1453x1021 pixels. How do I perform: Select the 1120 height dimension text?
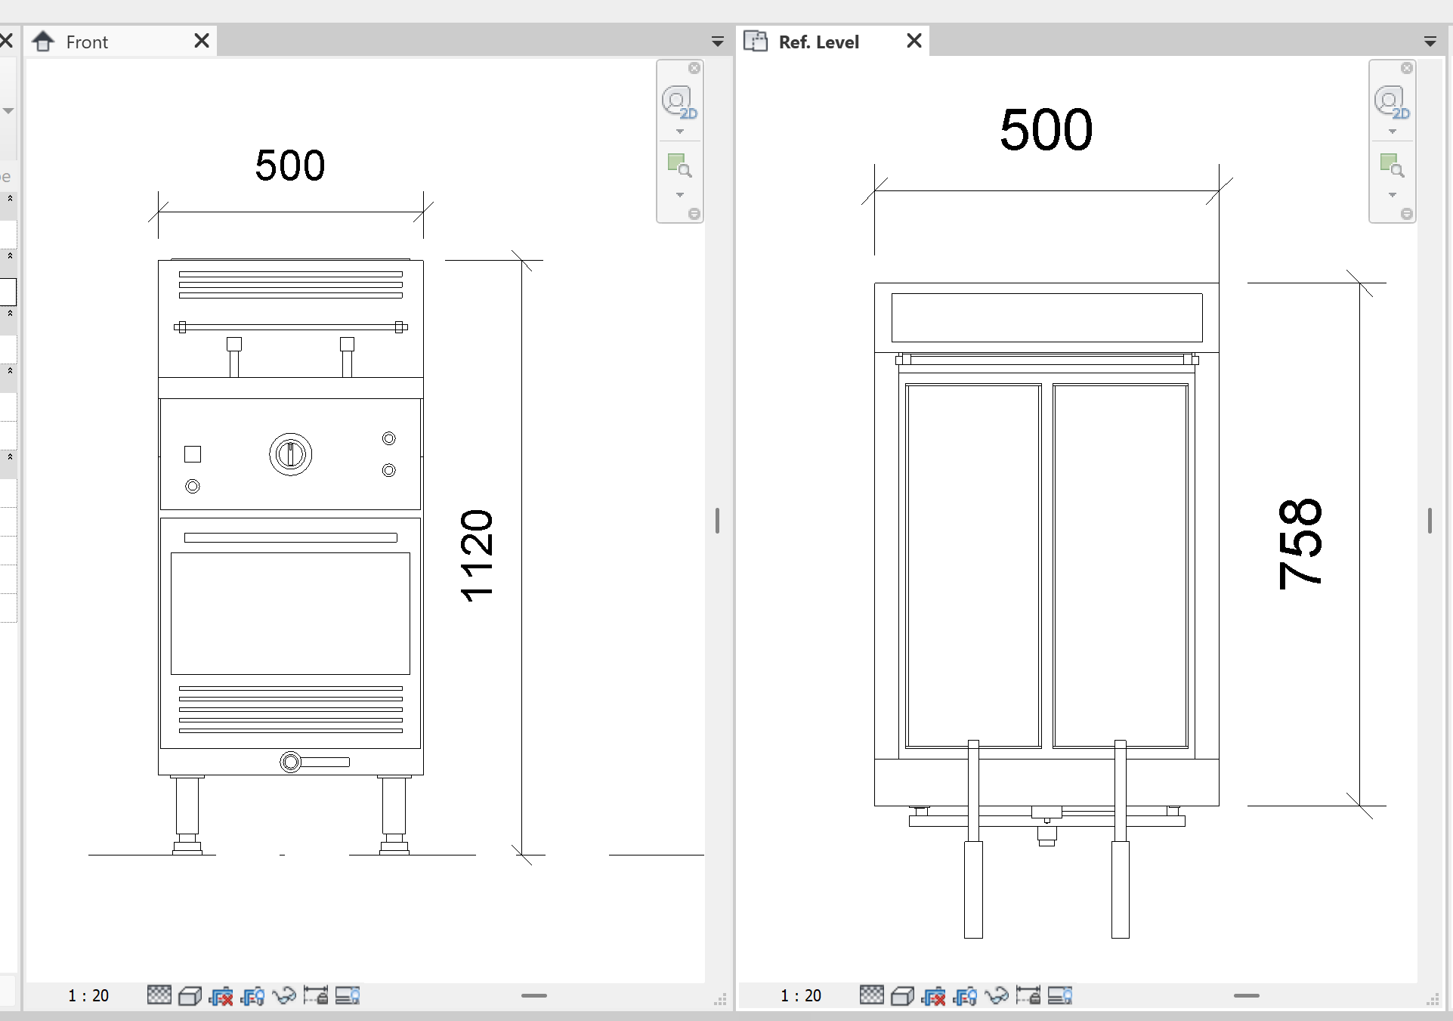point(477,555)
